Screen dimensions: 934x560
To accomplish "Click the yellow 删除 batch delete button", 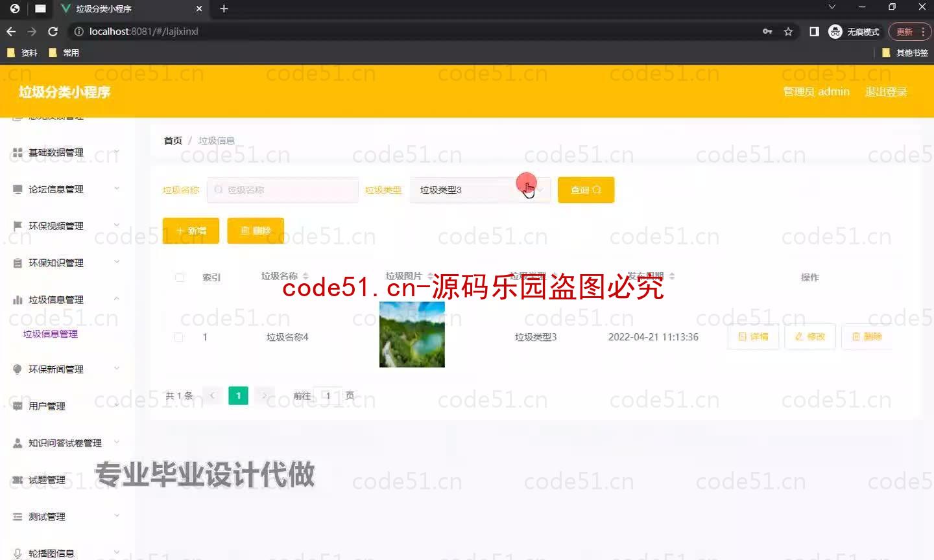I will (x=256, y=231).
